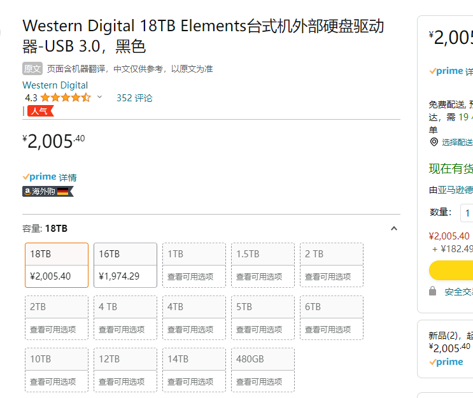This screenshot has width=473, height=398.
Task: Click the 容量: 18TB label
Action: pos(45,229)
